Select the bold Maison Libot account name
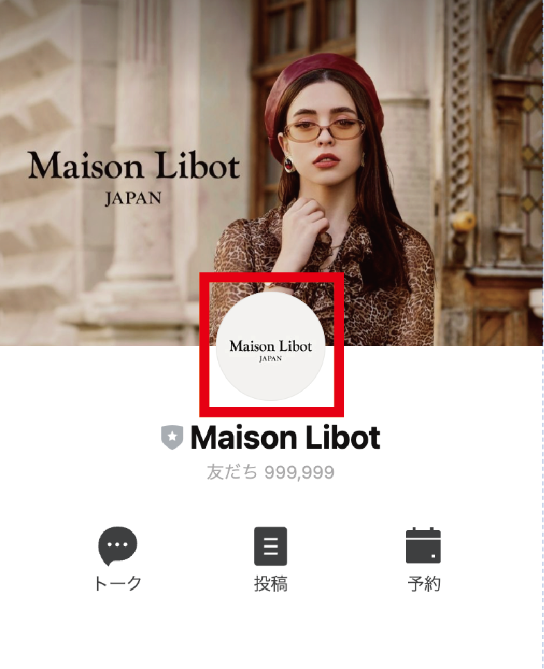The image size is (544, 669). click(x=285, y=438)
